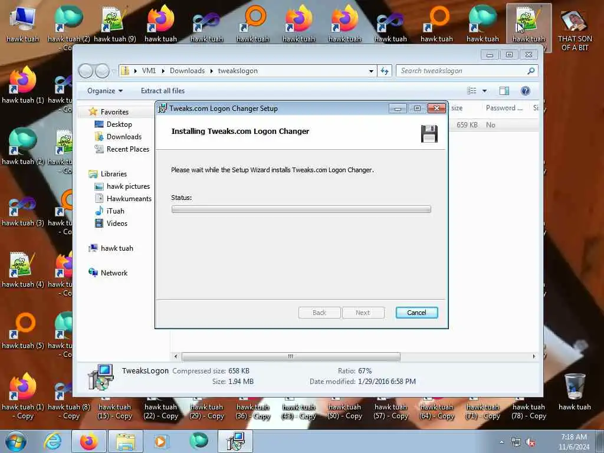Refresh the tweakslogon folder view
Image resolution: width=604 pixels, height=453 pixels.
click(385, 71)
